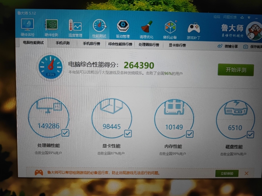Screen dimensions: 262x196
Task: Open the title bar dropdown menu arrow
Action: (249, 17)
